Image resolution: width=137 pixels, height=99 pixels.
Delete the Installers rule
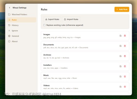pyautogui.click(x=125, y=66)
